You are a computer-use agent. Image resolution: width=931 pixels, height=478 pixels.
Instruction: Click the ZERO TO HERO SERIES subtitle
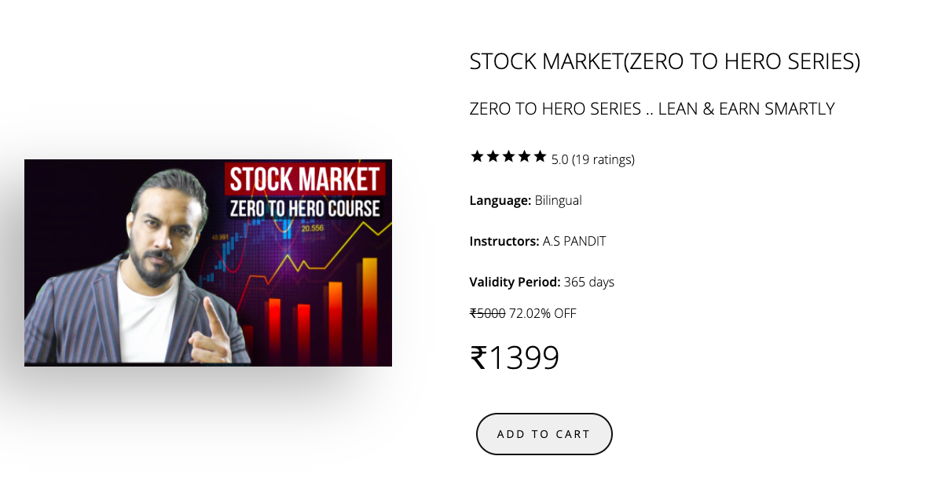(x=651, y=109)
